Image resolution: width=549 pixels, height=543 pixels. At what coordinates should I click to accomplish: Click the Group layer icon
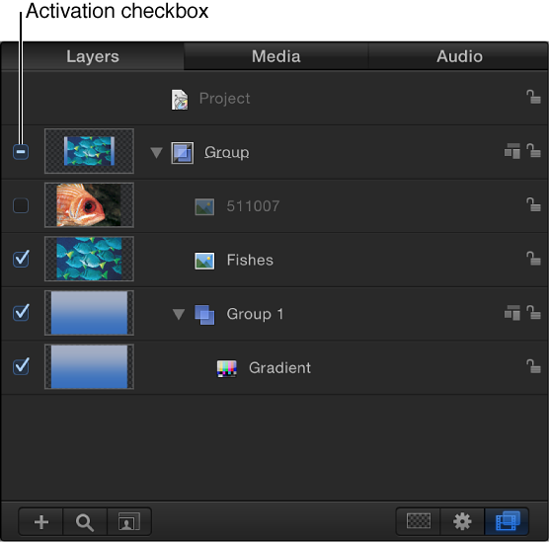pos(182,153)
